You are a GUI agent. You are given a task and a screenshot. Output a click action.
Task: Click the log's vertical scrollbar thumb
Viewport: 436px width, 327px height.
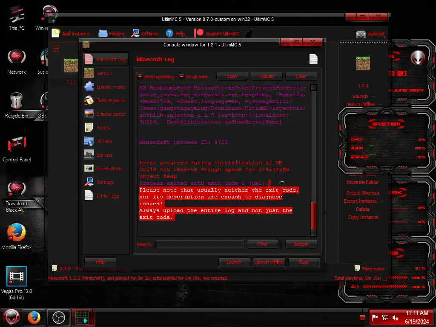[x=313, y=215]
